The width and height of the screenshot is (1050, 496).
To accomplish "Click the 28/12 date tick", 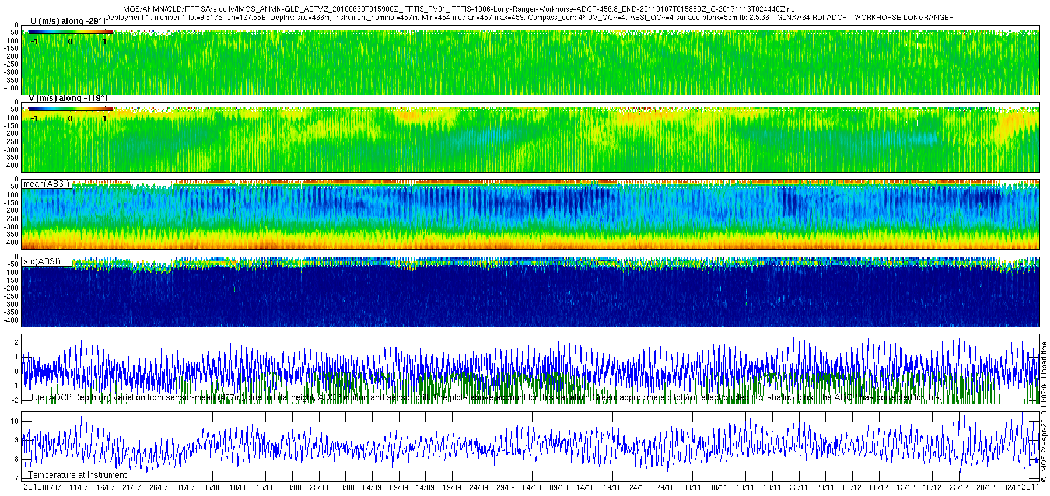I will [x=986, y=487].
